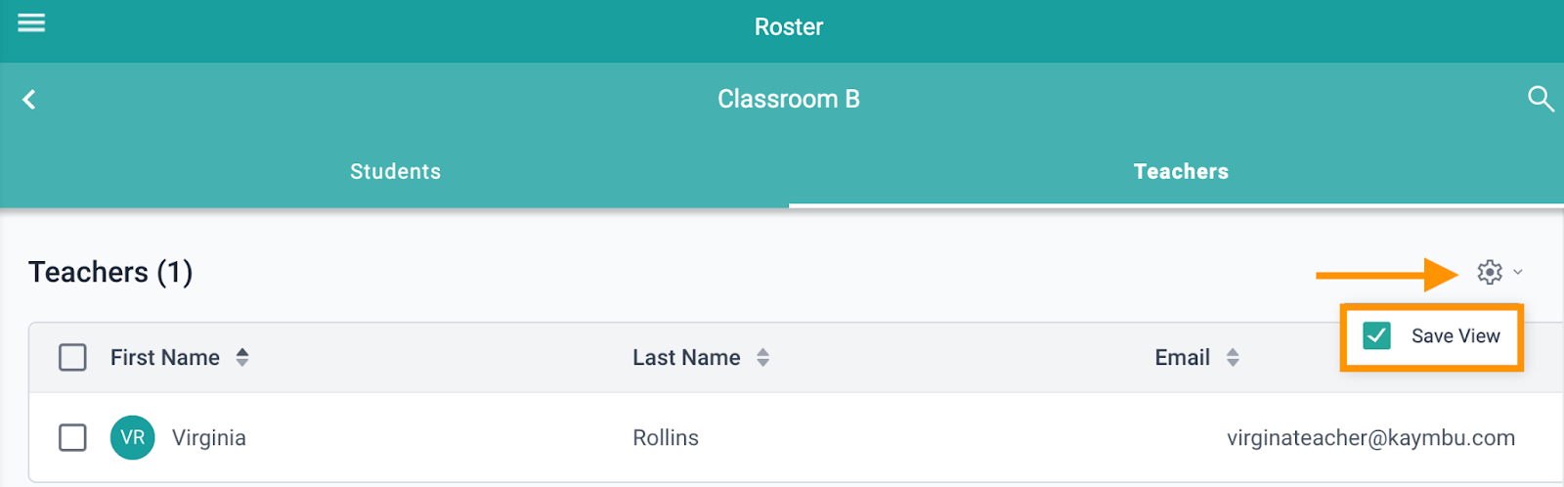Switch to the Students tab
The height and width of the screenshot is (487, 1564).
point(395,171)
